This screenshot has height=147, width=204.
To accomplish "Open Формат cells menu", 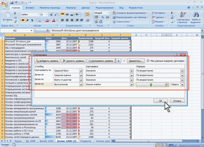I will (159, 22).
